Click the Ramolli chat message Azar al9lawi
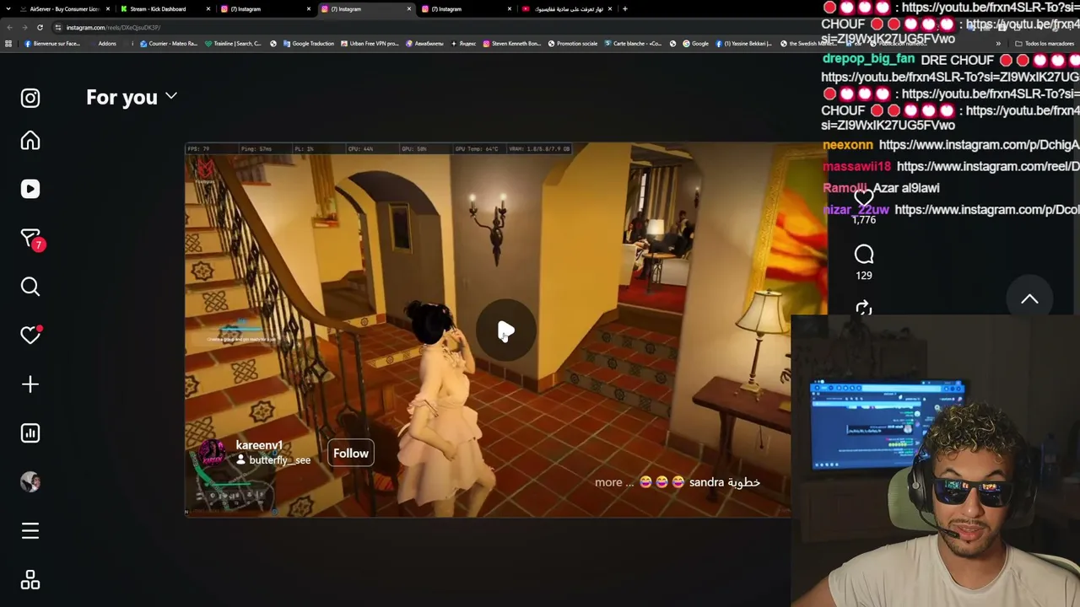 [x=906, y=188]
